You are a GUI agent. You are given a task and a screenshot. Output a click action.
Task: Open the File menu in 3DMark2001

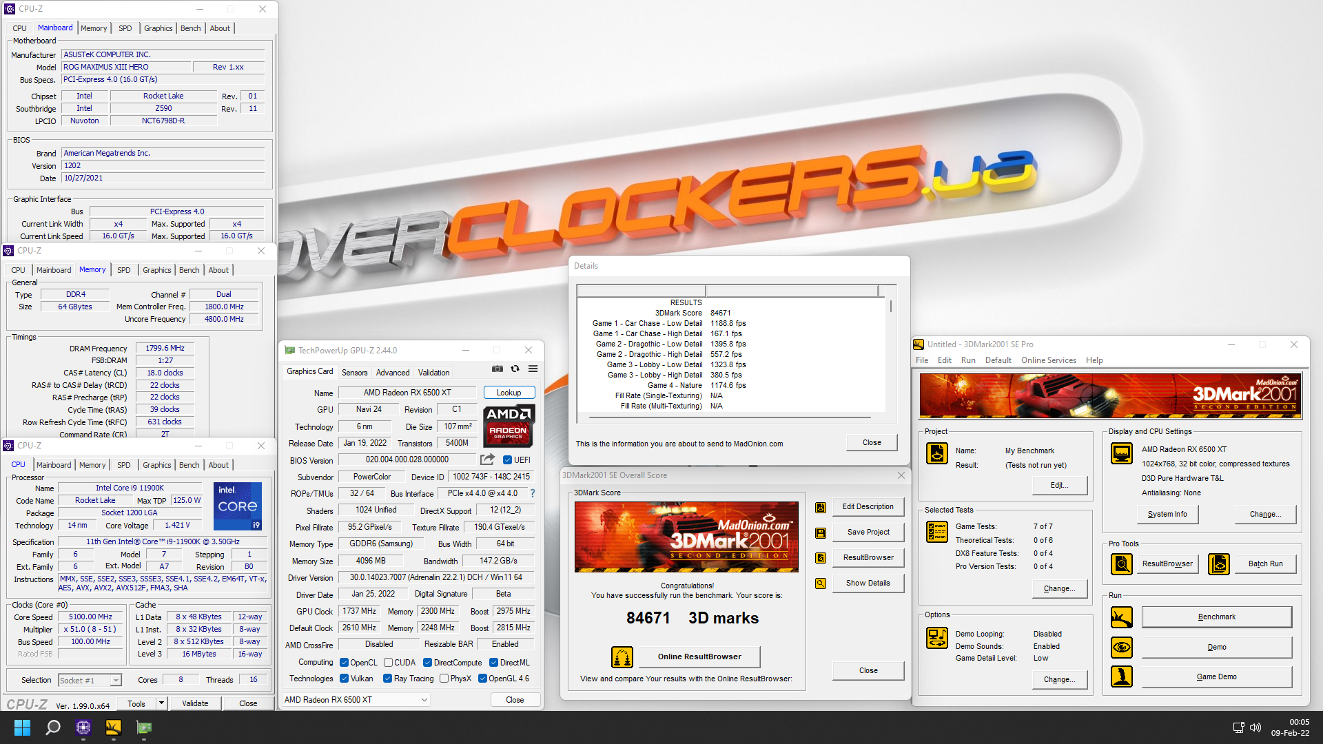(x=921, y=360)
